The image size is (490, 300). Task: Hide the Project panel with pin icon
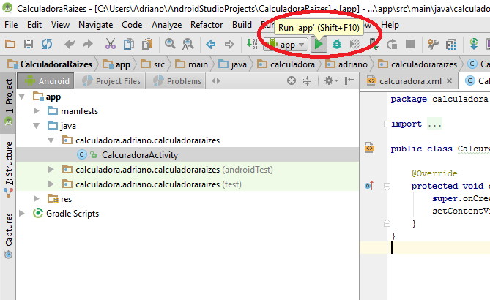tap(349, 80)
